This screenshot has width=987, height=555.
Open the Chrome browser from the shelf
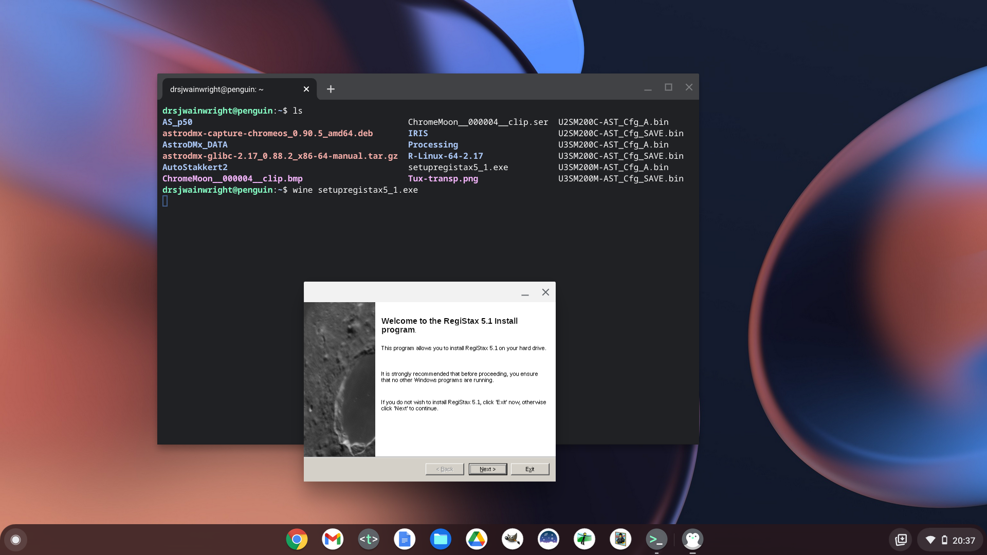tap(297, 539)
